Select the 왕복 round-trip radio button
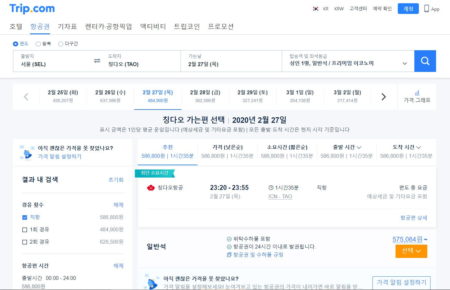The image size is (450, 290). 38,44
